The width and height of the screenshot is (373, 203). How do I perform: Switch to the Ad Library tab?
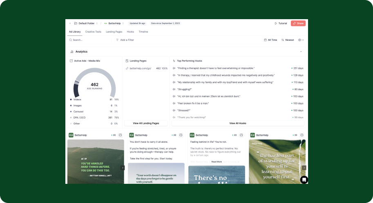[x=75, y=31]
